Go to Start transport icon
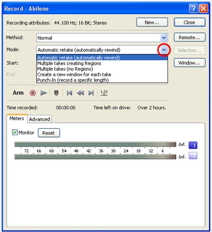212x232 pixels. [69, 93]
